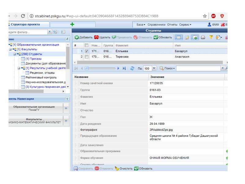Image resolution: width=245 pixels, height=184 pixels.
Task: Open the red shield extension icon
Action: click(222, 16)
